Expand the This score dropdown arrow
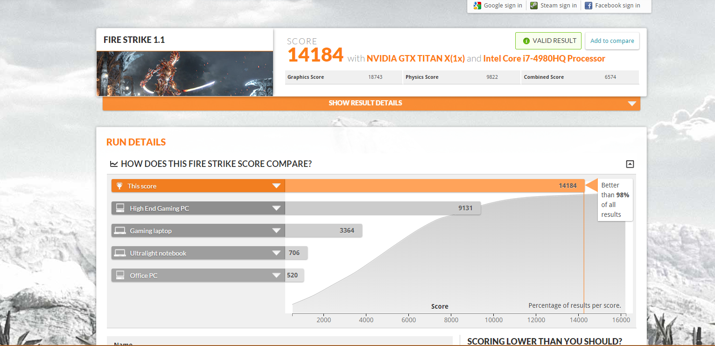715x346 pixels. pyautogui.click(x=276, y=186)
